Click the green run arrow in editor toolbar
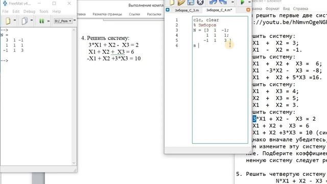The width and height of the screenshot is (327, 184). pyautogui.click(x=242, y=2)
